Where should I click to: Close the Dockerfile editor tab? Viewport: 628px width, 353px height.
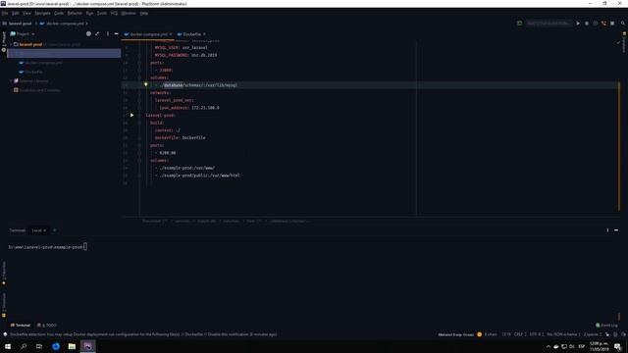(x=204, y=34)
